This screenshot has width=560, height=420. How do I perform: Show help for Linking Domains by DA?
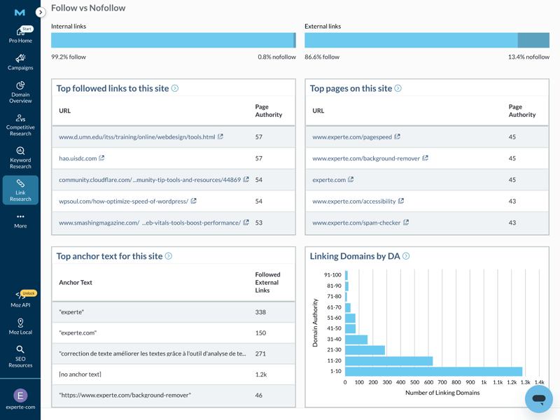[406, 256]
